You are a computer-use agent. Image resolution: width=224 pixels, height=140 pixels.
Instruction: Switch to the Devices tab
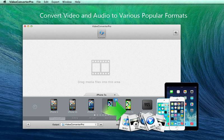coord(57,118)
